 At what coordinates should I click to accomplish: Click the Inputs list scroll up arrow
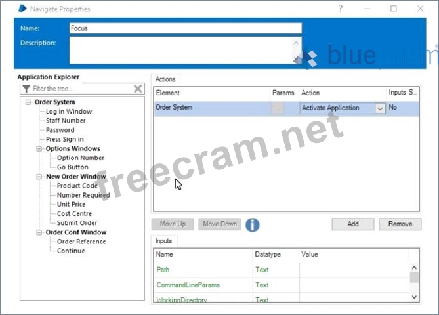click(x=414, y=268)
